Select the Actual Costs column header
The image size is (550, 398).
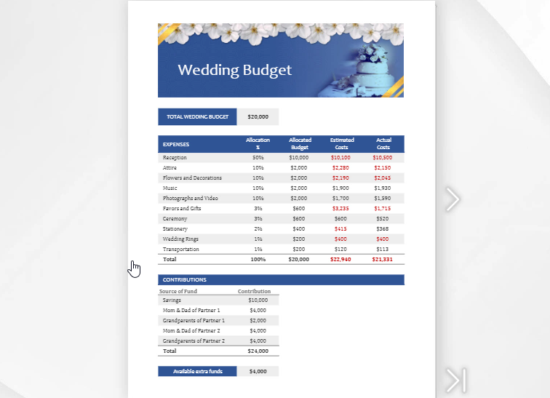(x=383, y=143)
